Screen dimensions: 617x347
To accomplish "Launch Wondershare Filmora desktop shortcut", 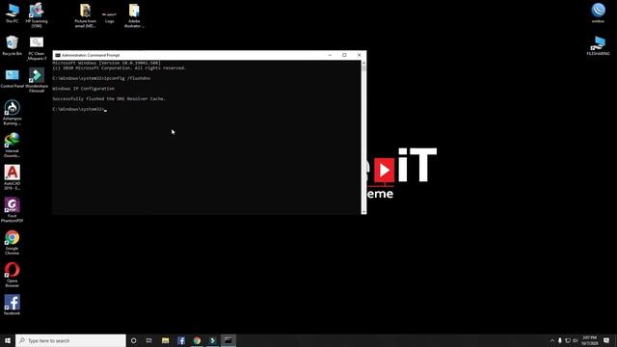I will (x=37, y=80).
